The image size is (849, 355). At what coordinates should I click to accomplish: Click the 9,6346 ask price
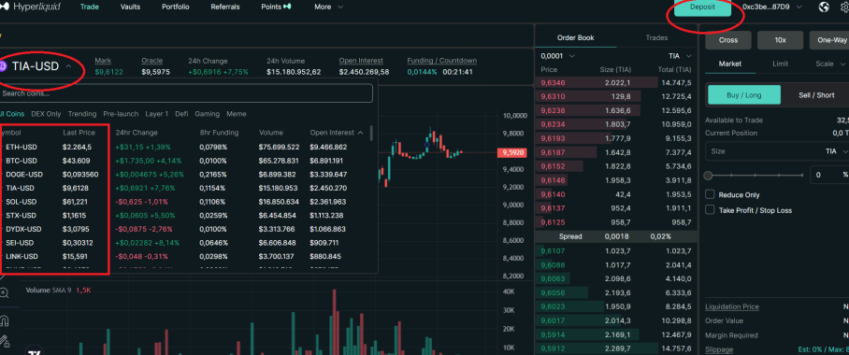point(553,83)
